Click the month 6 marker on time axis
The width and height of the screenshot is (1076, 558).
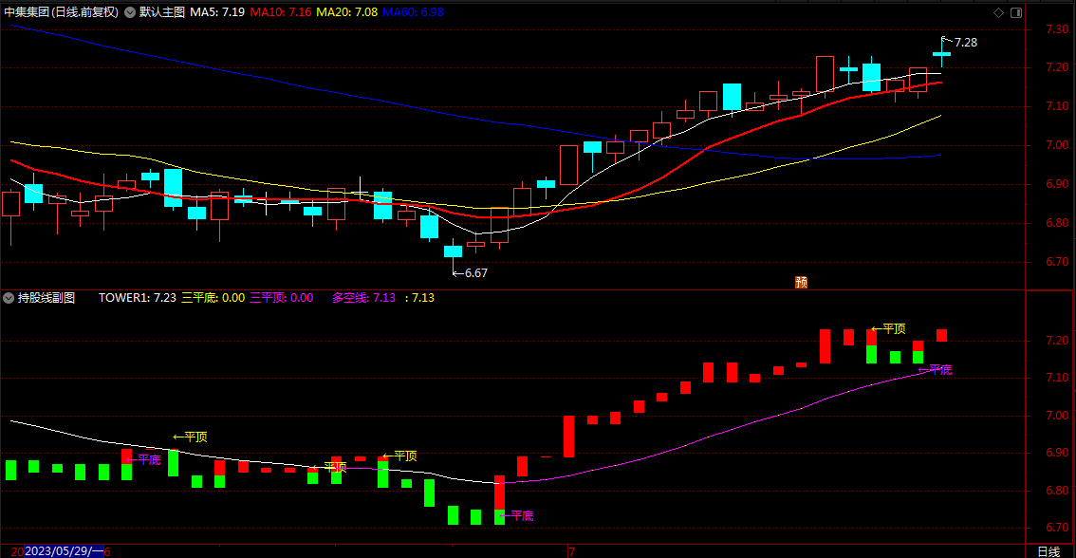click(107, 551)
